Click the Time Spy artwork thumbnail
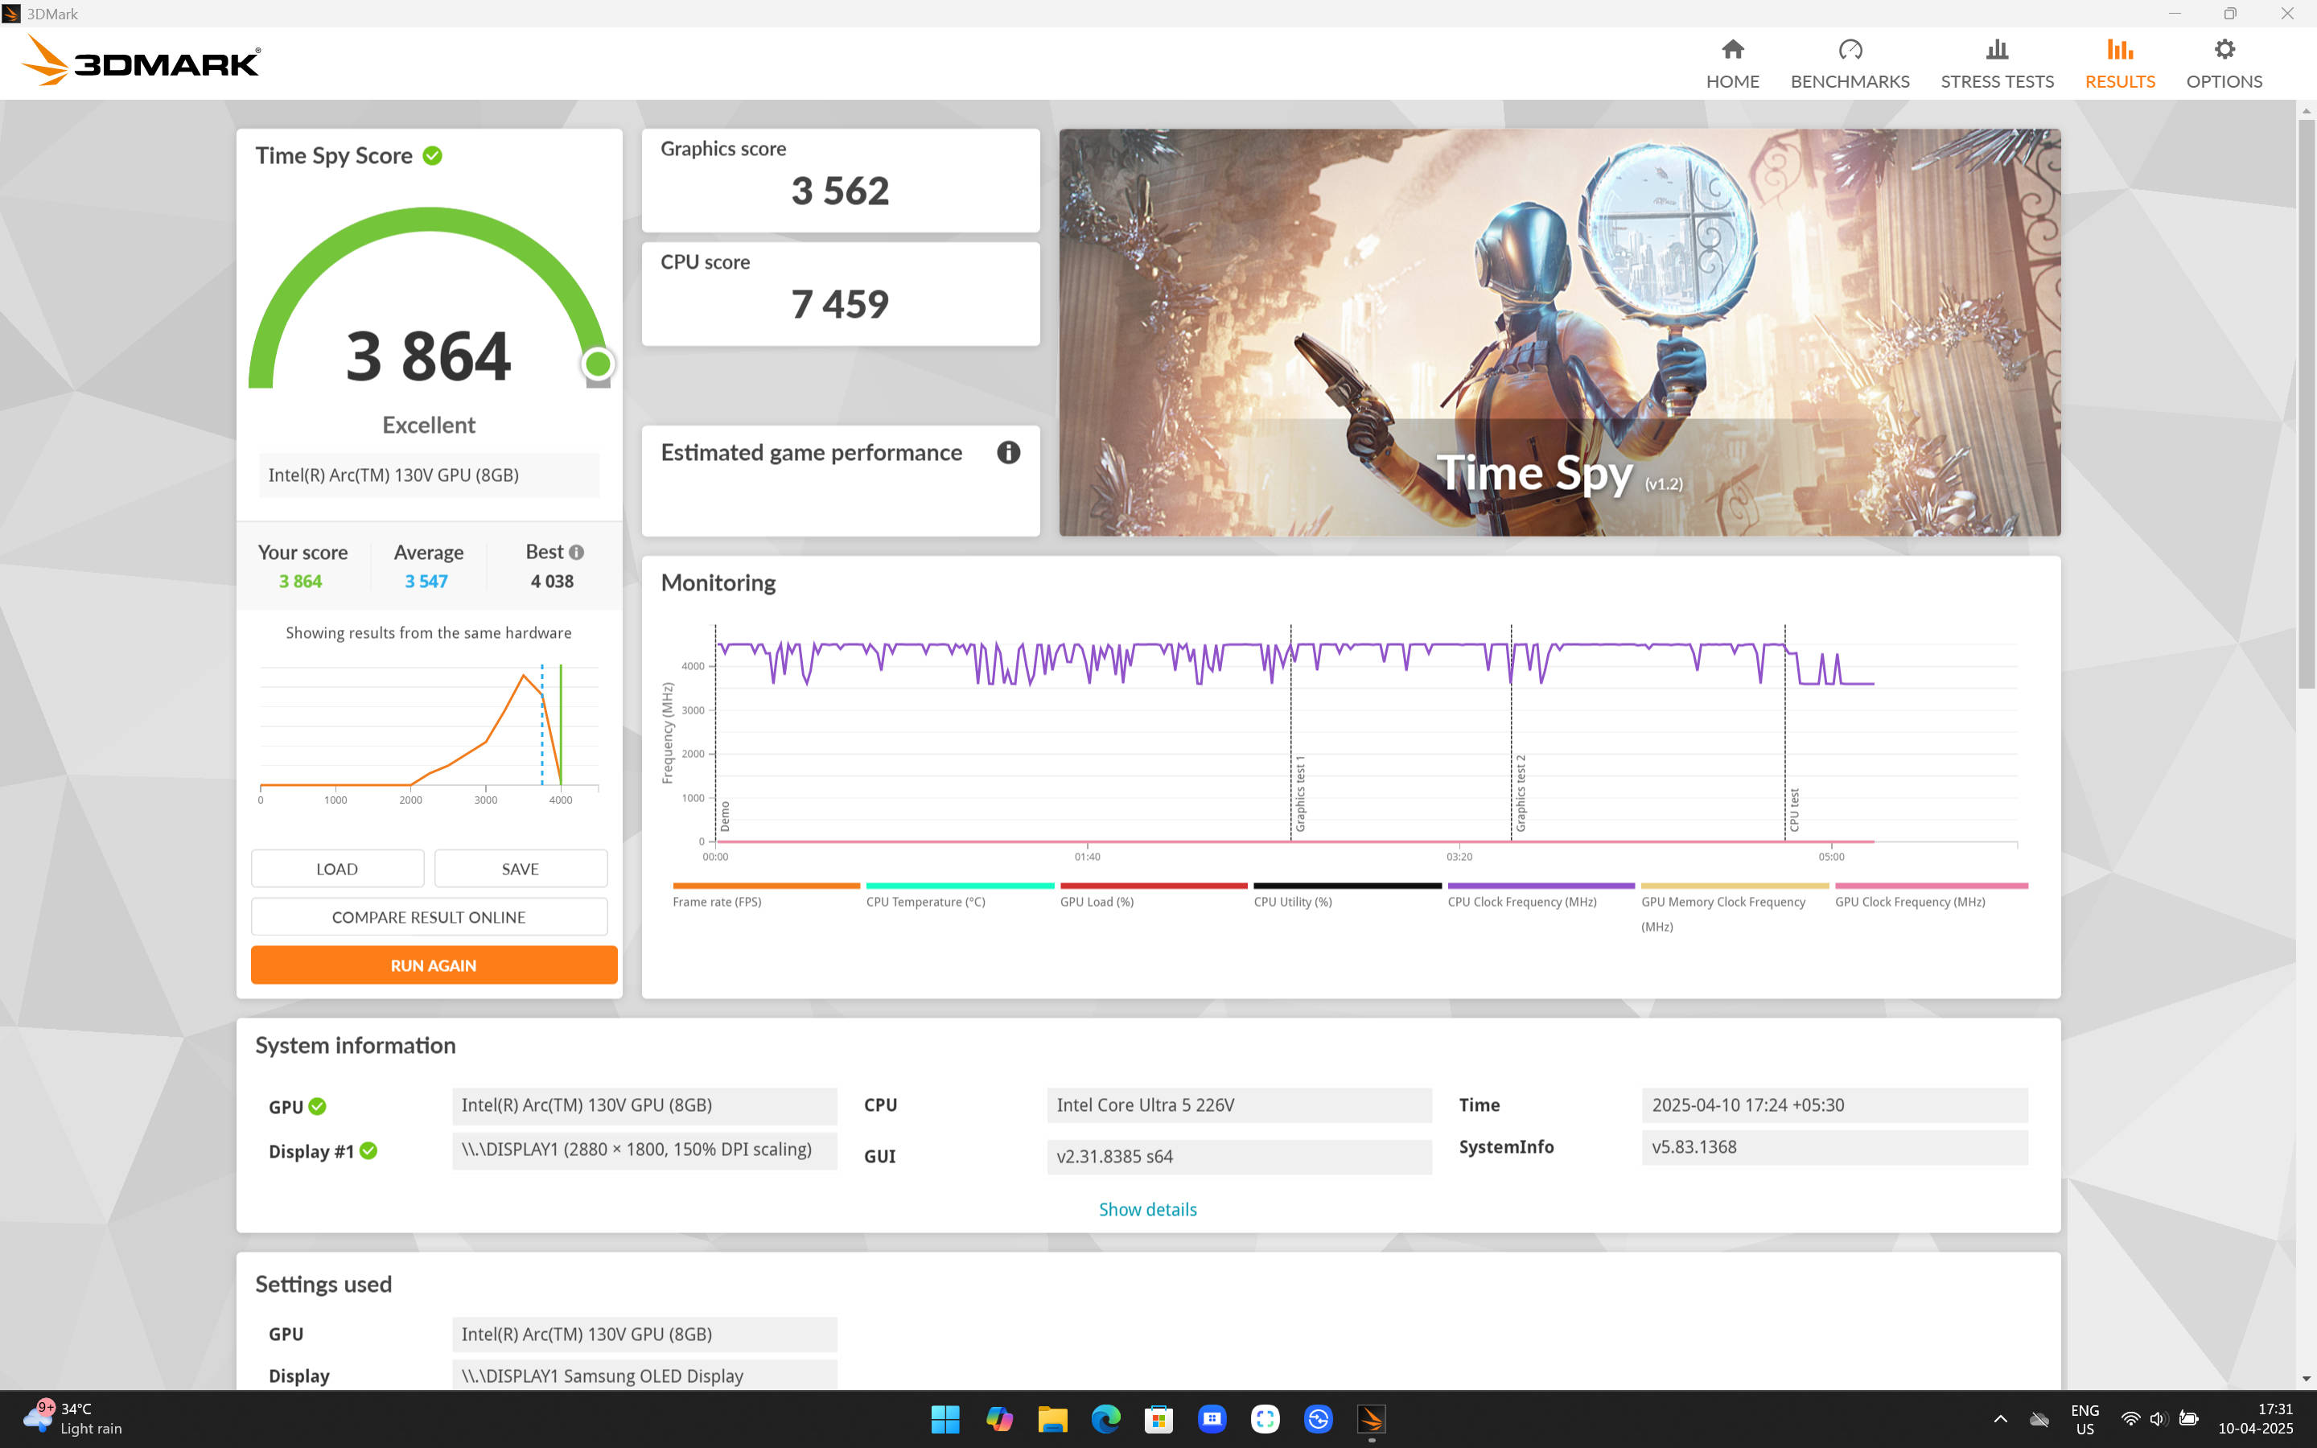The width and height of the screenshot is (2317, 1448). (x=1560, y=332)
